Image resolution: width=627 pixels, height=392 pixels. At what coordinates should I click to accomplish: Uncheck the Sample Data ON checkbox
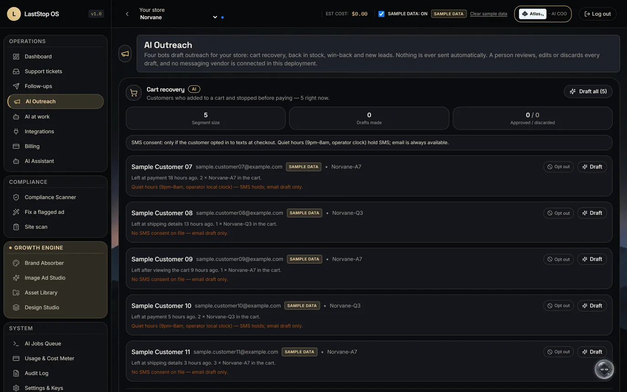[381, 14]
